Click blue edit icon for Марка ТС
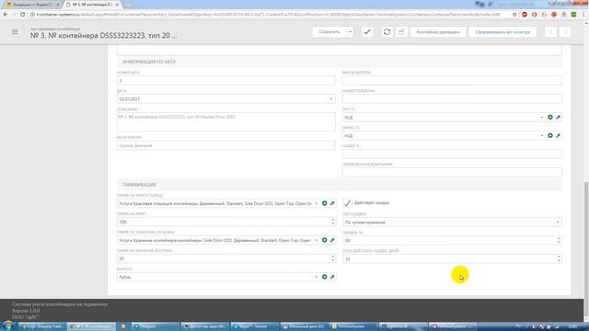Viewport: 589px width, 331px height. [558, 135]
